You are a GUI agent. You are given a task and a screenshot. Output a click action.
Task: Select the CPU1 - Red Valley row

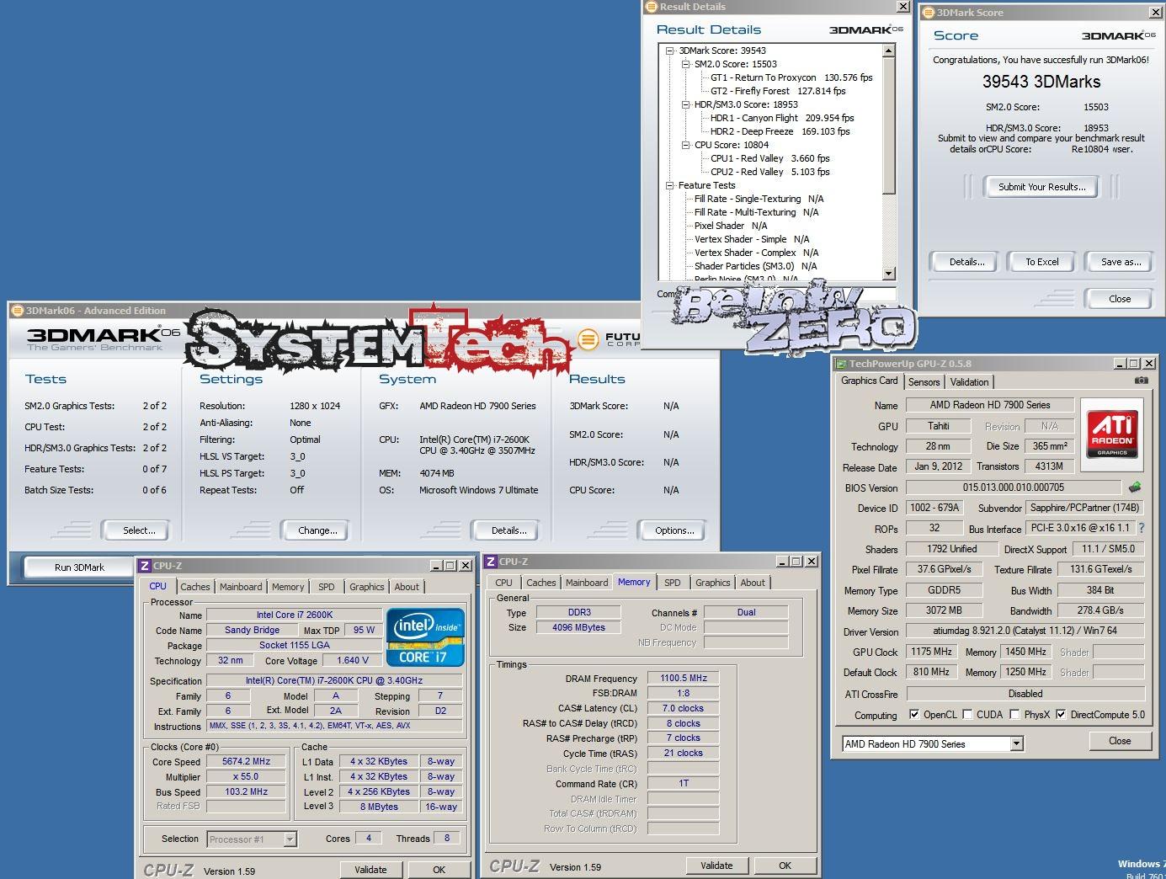pos(769,158)
